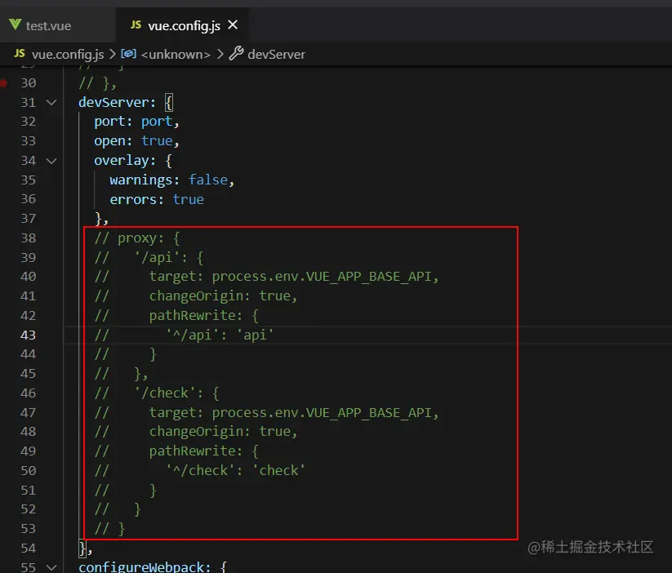Switch to the test.vue tab

click(x=48, y=26)
